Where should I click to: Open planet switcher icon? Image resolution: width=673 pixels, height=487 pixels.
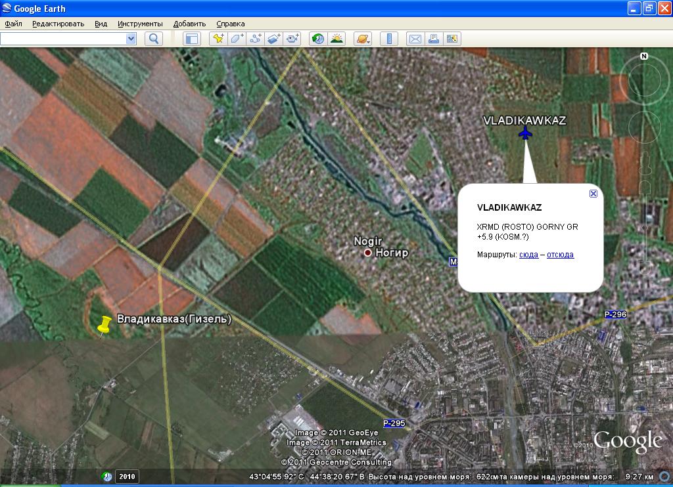[x=363, y=39]
